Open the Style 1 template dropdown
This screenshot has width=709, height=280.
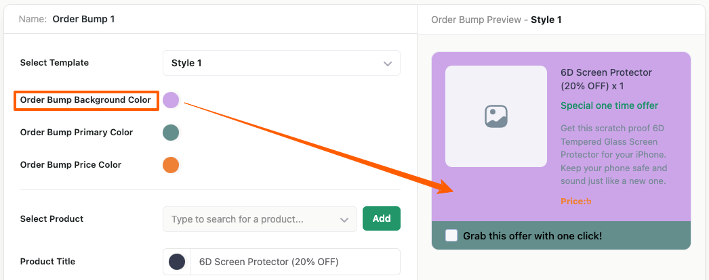tap(281, 63)
